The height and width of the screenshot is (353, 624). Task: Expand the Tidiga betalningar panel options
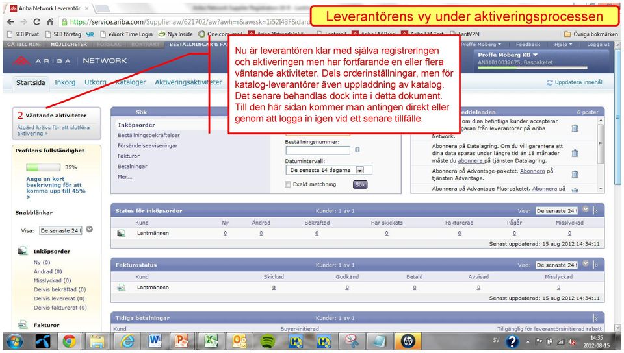point(596,318)
